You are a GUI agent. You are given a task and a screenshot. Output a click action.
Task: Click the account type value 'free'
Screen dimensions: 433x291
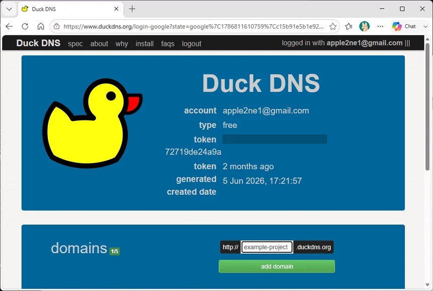coord(230,125)
